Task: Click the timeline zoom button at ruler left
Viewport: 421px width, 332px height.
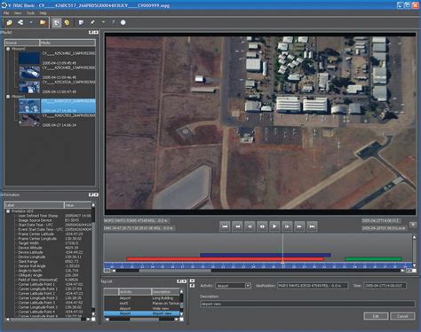Action: (107, 271)
